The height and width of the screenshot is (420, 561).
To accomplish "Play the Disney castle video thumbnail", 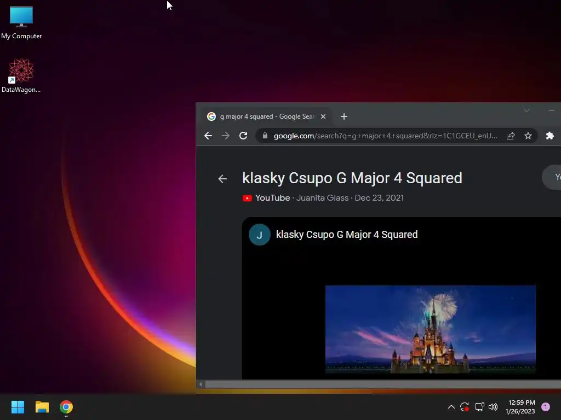I will click(x=431, y=329).
